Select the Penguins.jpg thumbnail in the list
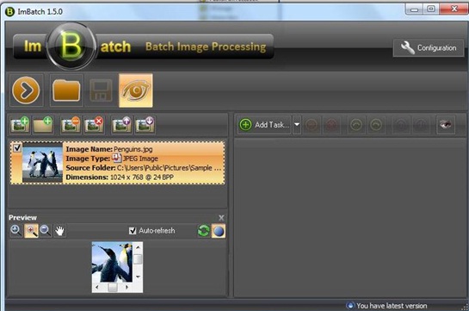Screen dimensions: 469x311 42,163
